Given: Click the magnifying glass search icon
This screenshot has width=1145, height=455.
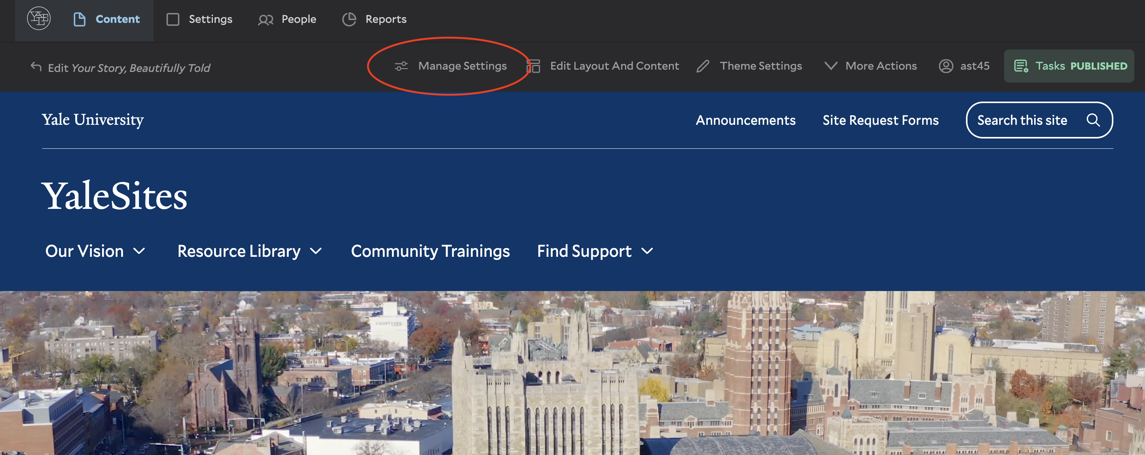Looking at the screenshot, I should [x=1093, y=120].
